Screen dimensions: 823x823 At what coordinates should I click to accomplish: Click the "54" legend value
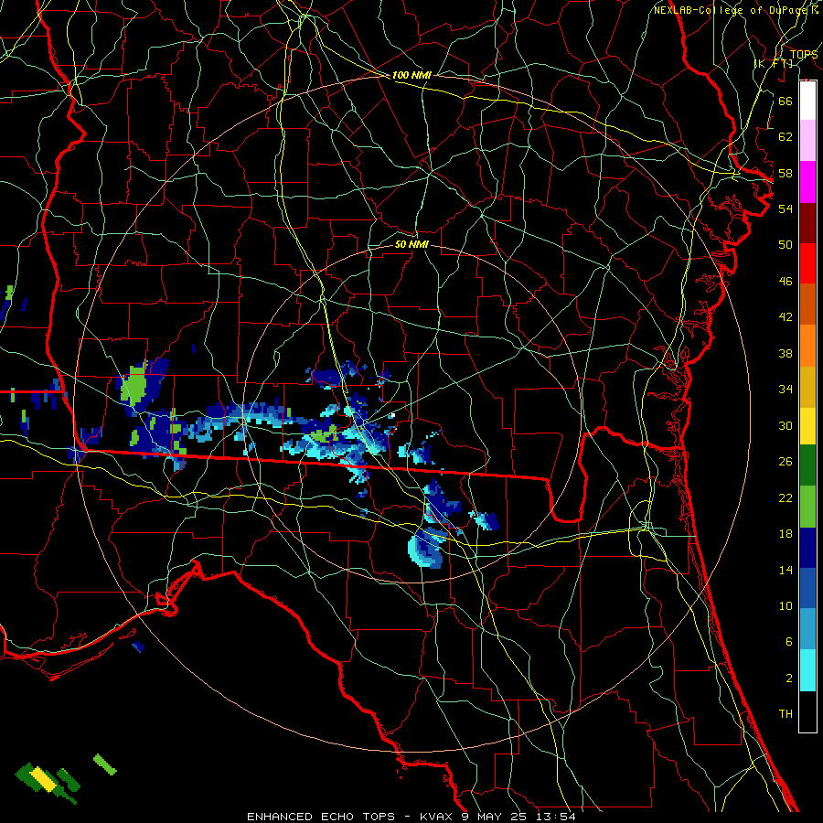[x=786, y=208]
